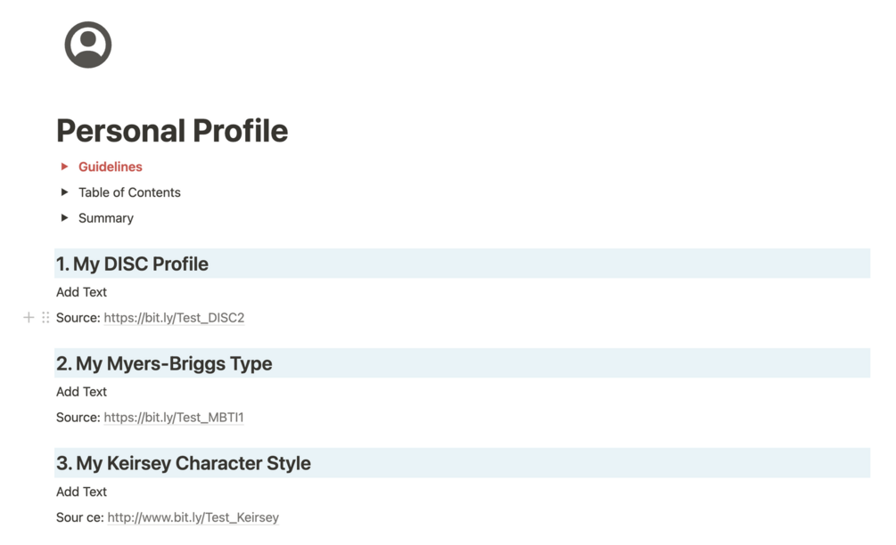Click the plus icon to add block
Viewport: 896px width, 545px height.
click(x=29, y=317)
